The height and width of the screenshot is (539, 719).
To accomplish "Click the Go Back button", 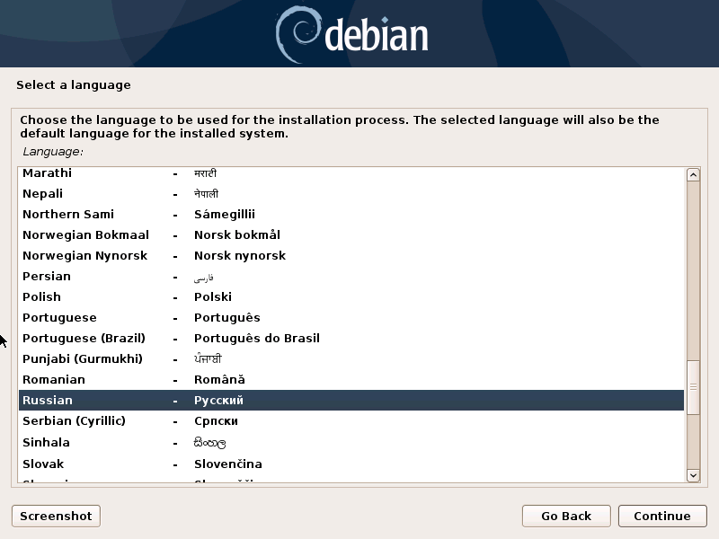I will pos(566,516).
